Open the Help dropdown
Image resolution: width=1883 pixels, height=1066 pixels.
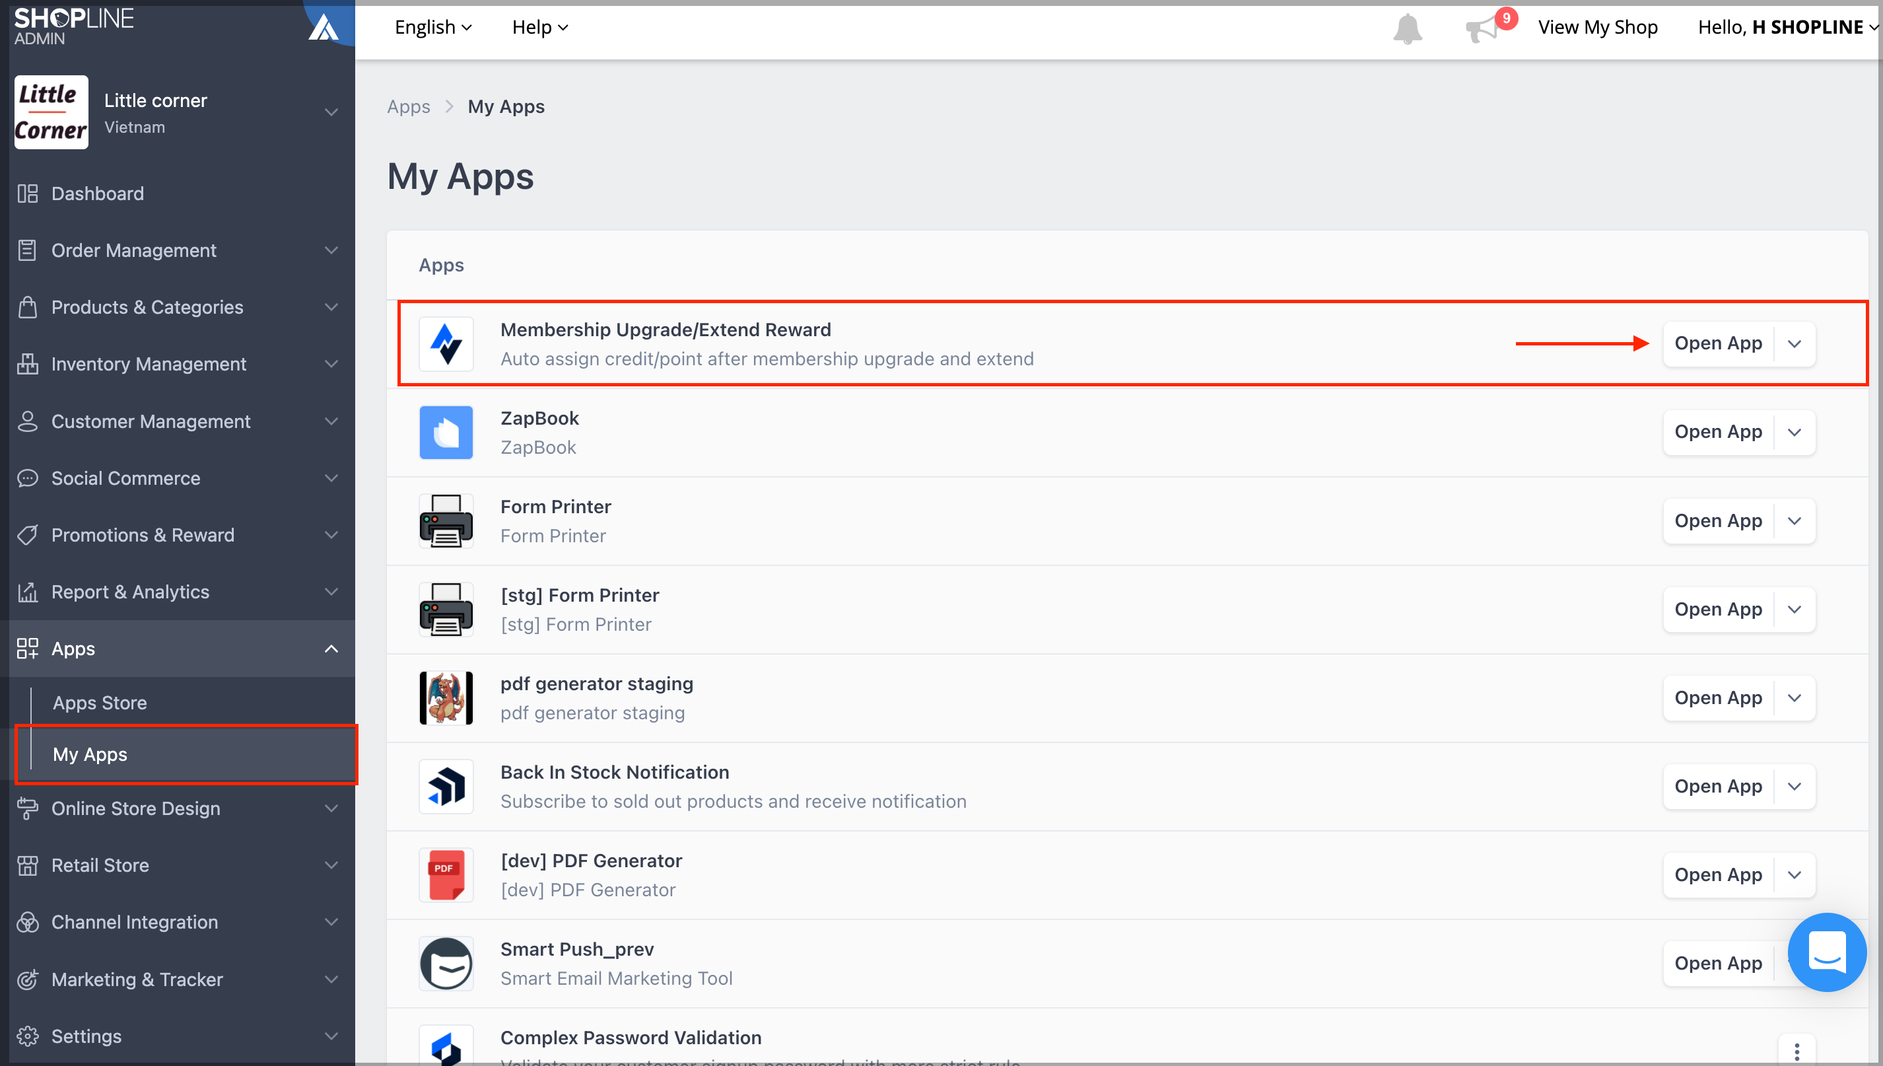click(540, 27)
